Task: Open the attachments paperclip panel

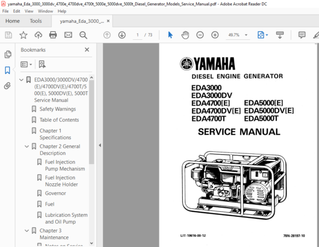Action: (x=7, y=86)
